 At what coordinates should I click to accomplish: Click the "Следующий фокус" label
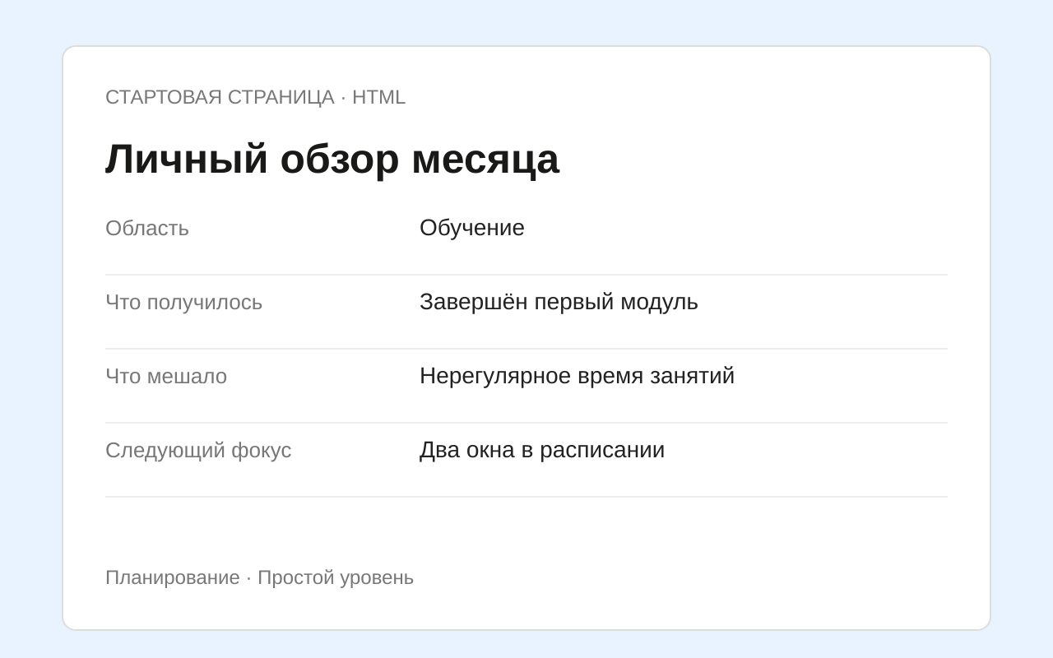pos(198,450)
